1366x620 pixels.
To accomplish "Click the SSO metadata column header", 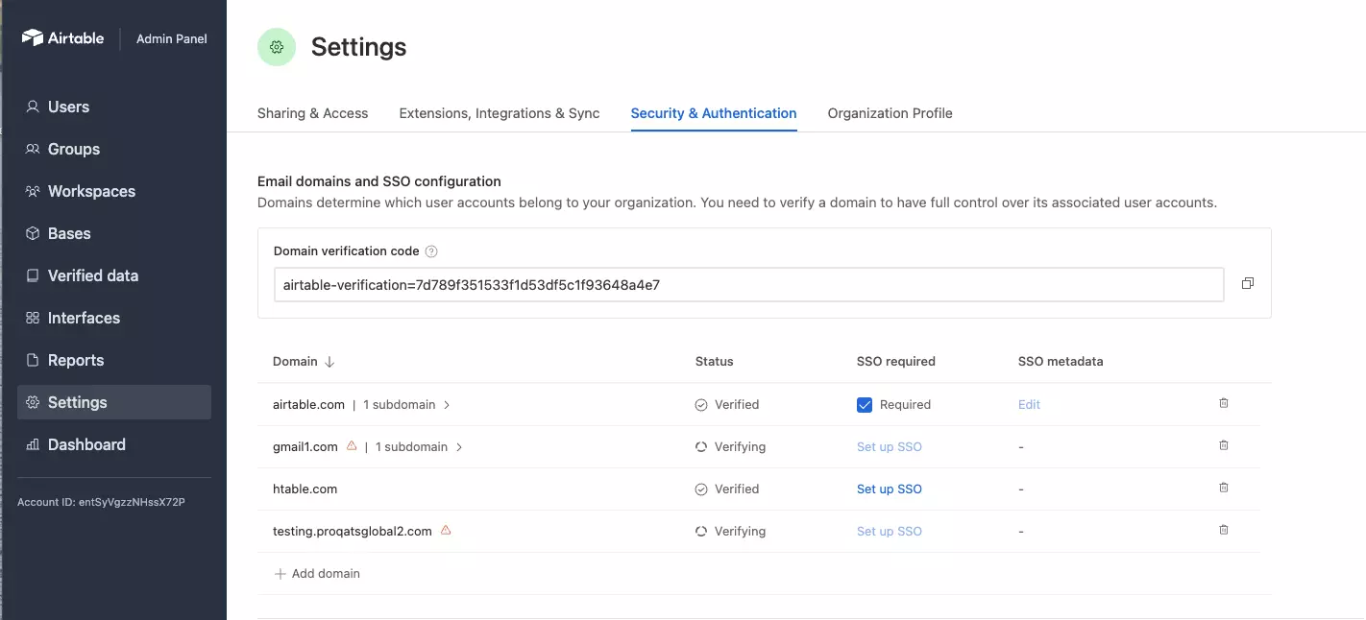I will click(1061, 362).
